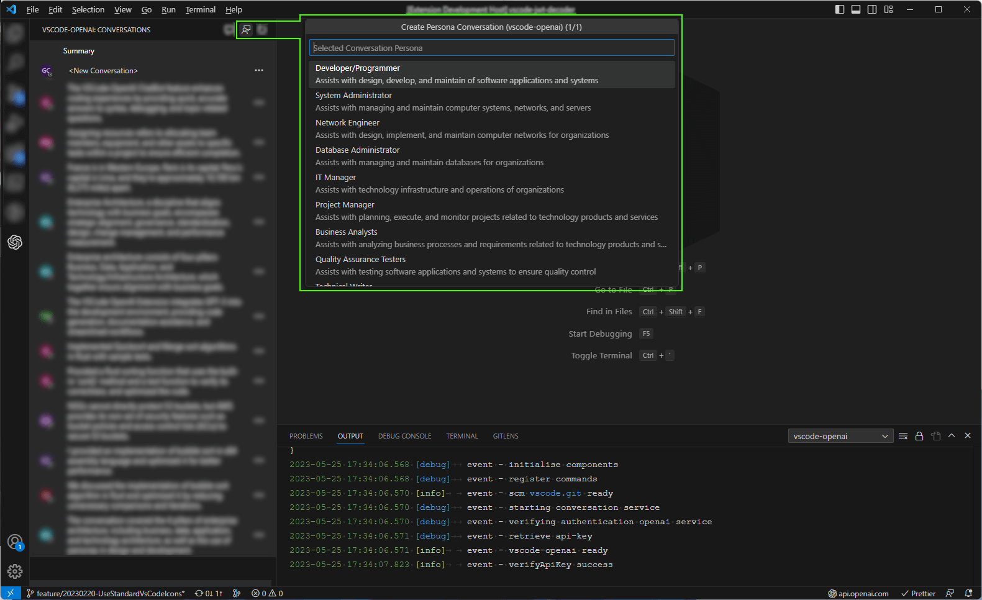Click Prettier in the status bar

(x=919, y=593)
